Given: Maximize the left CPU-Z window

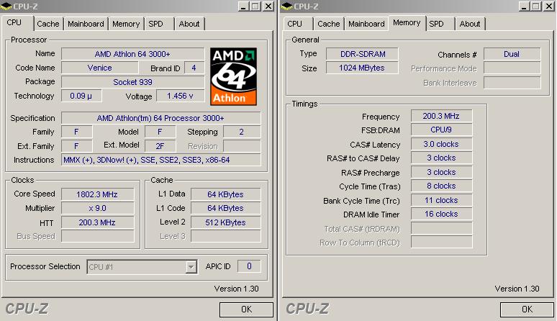Looking at the screenshot, I should pos(255,6).
